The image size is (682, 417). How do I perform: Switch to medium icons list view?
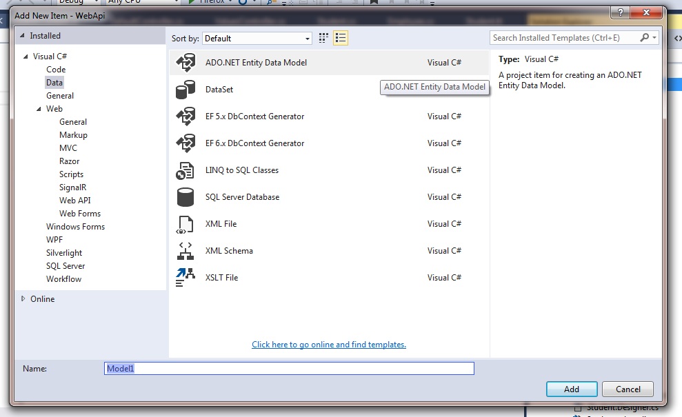coord(341,39)
